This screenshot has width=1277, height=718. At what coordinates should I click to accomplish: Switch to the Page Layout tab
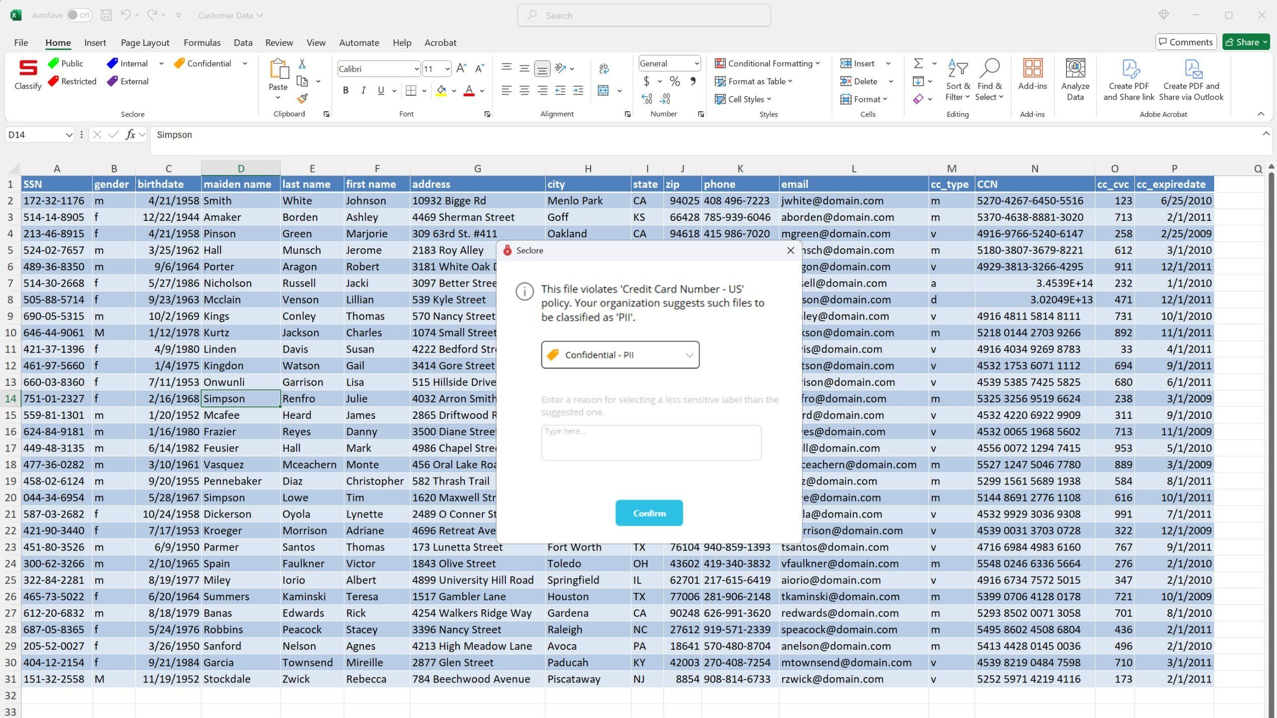click(x=145, y=42)
